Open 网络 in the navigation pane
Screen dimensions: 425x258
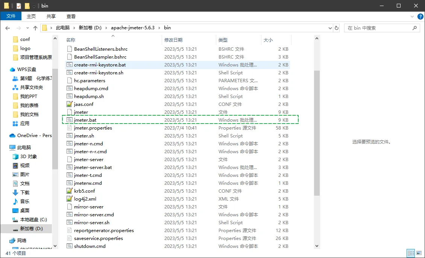[22, 240]
